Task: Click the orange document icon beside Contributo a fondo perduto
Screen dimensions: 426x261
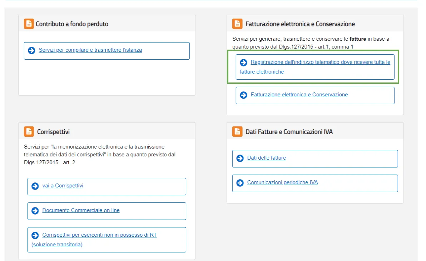Action: [x=29, y=24]
